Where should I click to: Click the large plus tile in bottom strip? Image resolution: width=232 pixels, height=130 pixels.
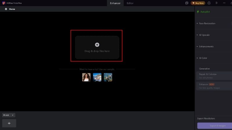[x=9, y=123]
